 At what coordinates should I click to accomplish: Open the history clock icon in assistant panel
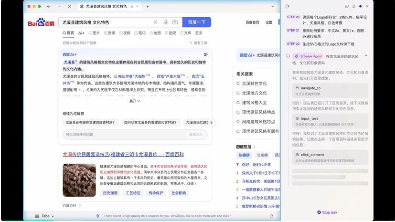[x=354, y=6]
